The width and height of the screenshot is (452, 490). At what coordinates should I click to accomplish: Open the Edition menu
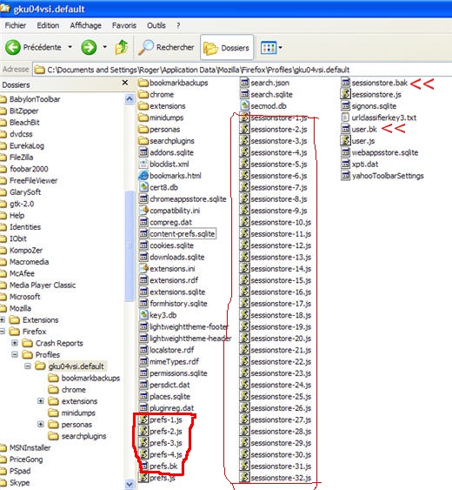point(48,25)
